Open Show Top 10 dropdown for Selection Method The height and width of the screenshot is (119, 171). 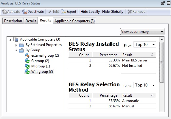(145, 85)
